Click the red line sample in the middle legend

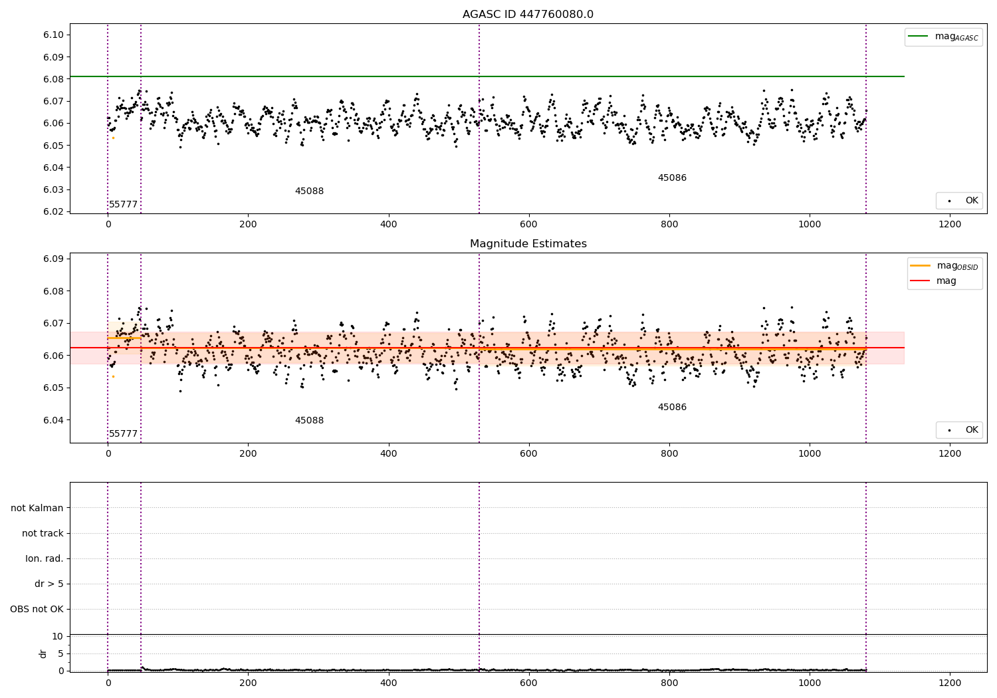(x=920, y=281)
